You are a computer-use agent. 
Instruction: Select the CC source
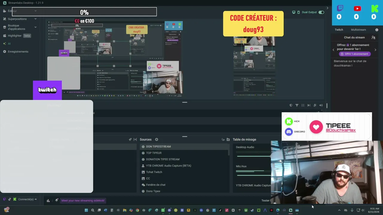tap(184, 179)
